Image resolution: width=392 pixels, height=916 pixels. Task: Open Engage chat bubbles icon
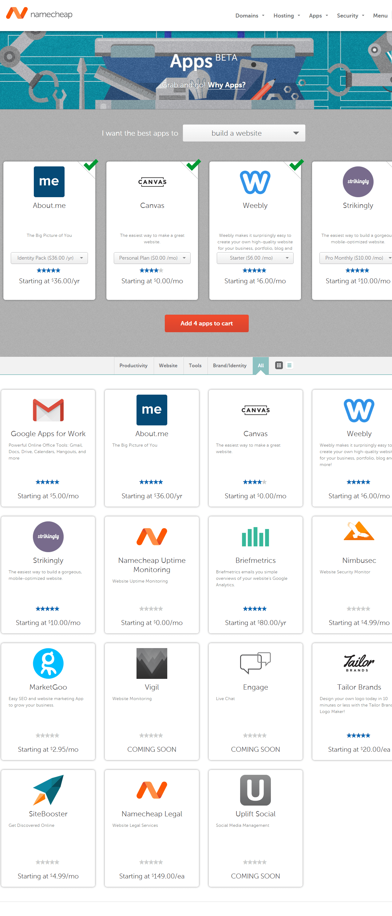255,663
